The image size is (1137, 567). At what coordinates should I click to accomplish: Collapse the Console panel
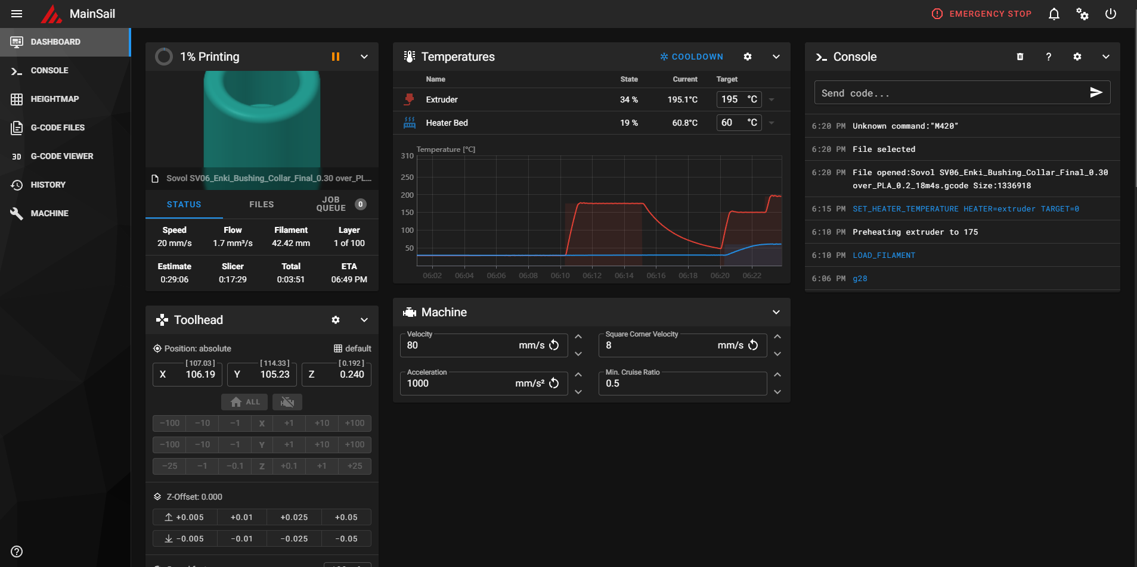1106,57
